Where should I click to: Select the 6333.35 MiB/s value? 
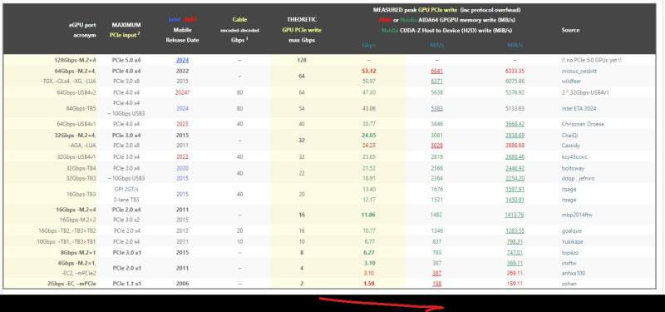click(x=515, y=72)
